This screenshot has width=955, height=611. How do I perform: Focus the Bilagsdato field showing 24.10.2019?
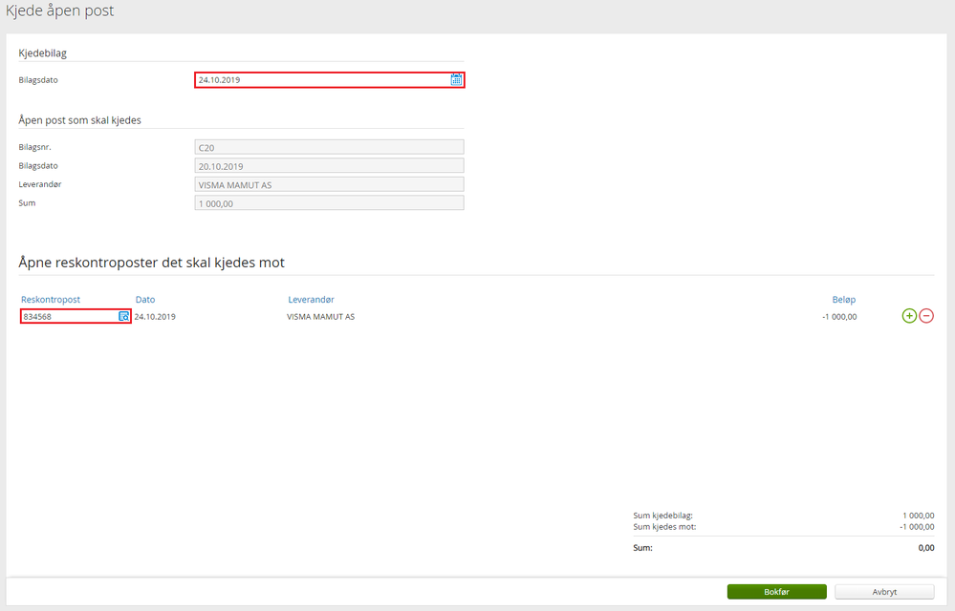coord(330,79)
